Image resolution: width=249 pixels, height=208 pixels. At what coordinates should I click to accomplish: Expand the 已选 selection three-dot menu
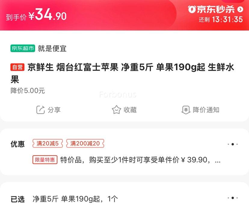coord(233,198)
